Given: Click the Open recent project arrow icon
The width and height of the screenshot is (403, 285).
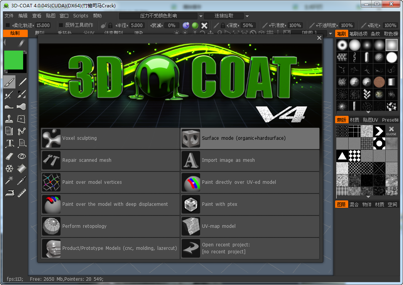Looking at the screenshot, I should [x=191, y=248].
